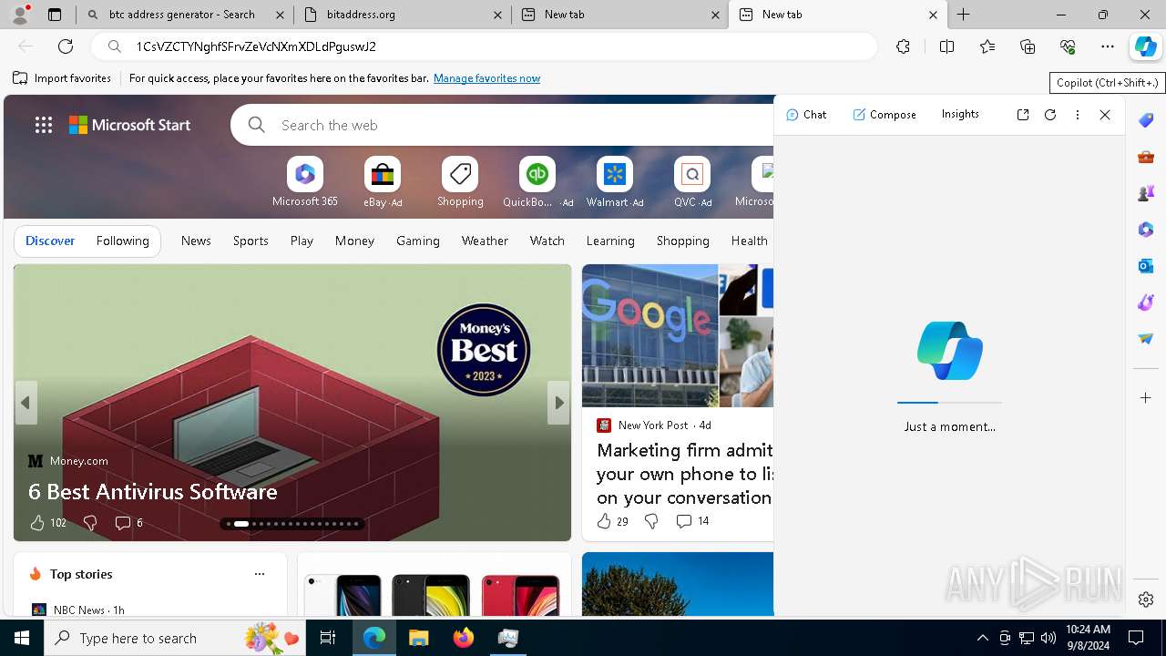Screen dimensions: 1166x656
Task: Open Copilot pane more options
Action: 1078,115
